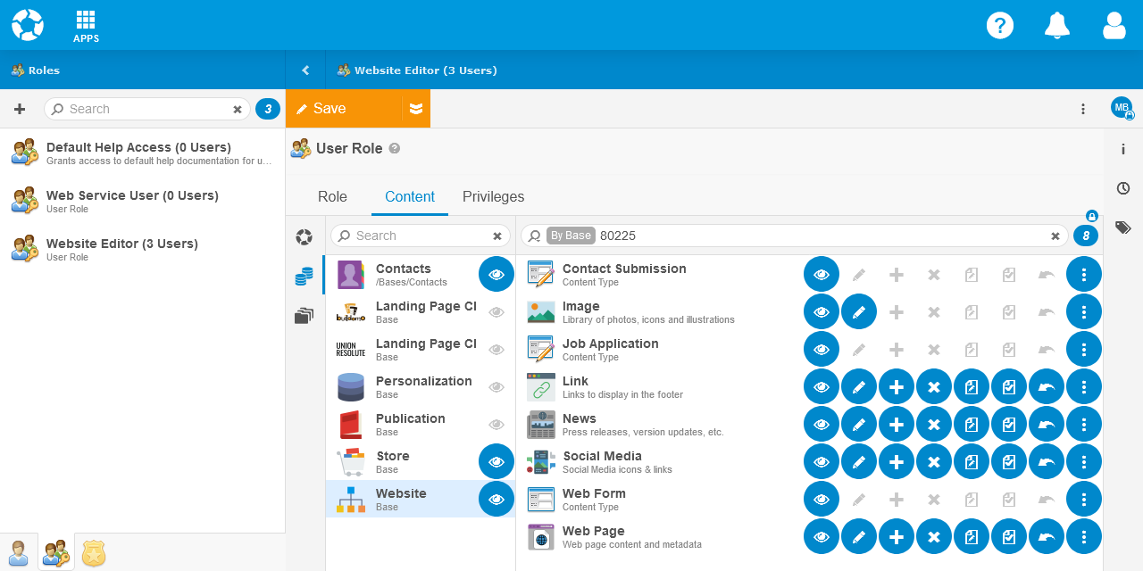
Task: Expand the Save button options arrow
Action: [x=416, y=109]
